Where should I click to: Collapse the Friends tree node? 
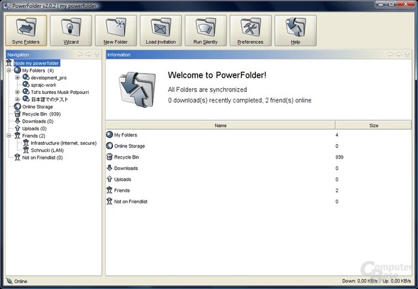click(x=8, y=136)
